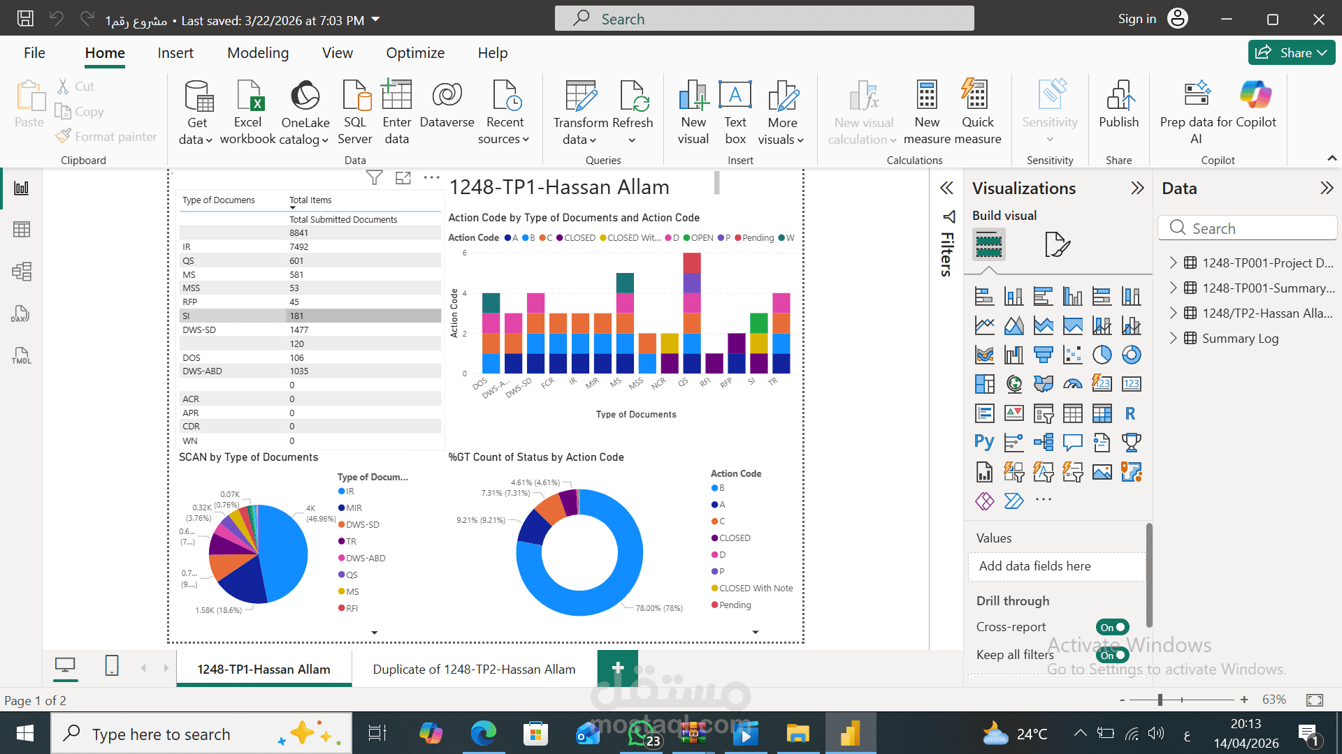Create a New measure

[927, 112]
